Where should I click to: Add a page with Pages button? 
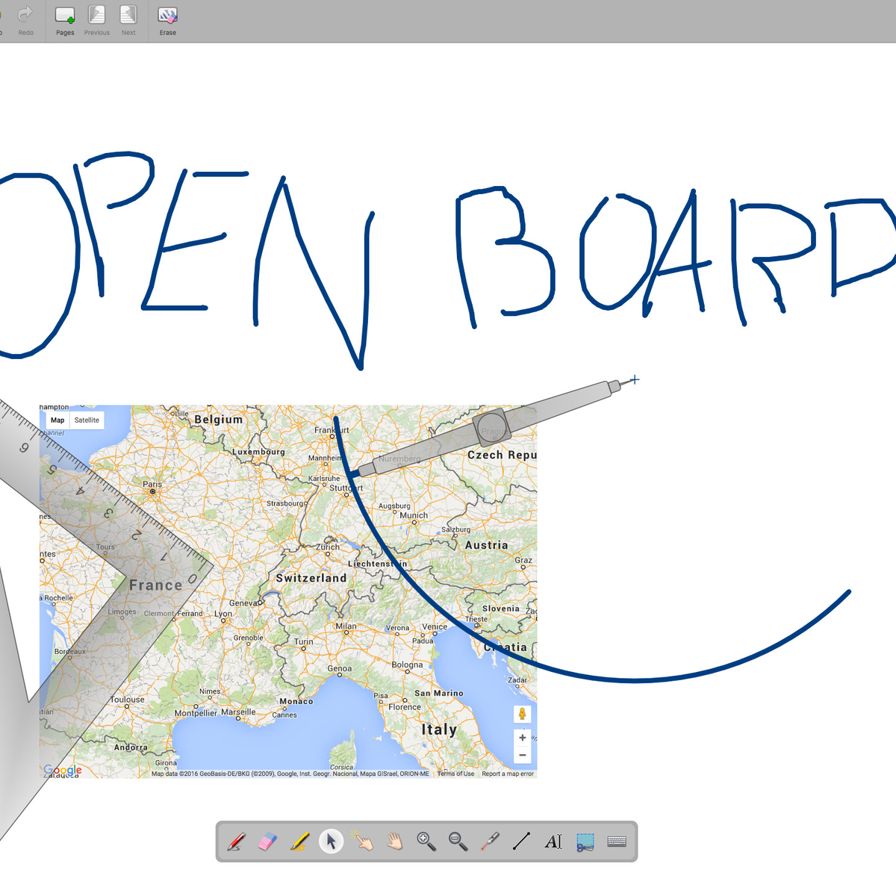click(x=65, y=20)
